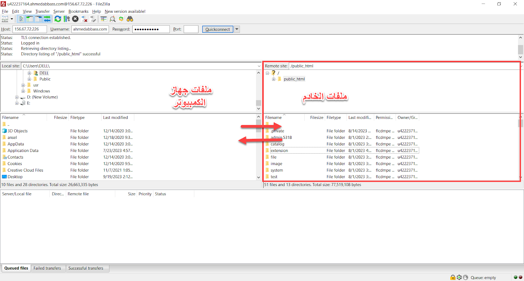Viewport: 524px width, 281px height.
Task: Open the Quickconnect history dropdown
Action: [237, 29]
